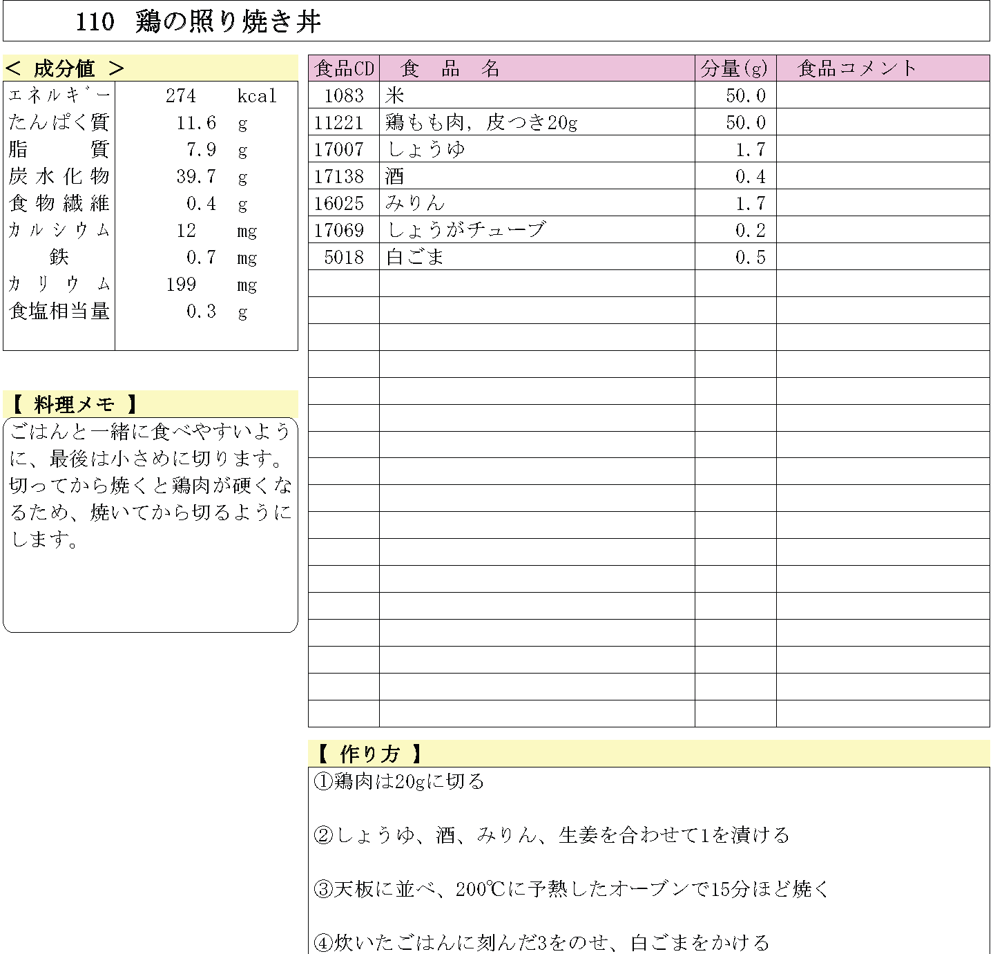
Task: Select the みりん ingredient row name
Action: tap(415, 203)
